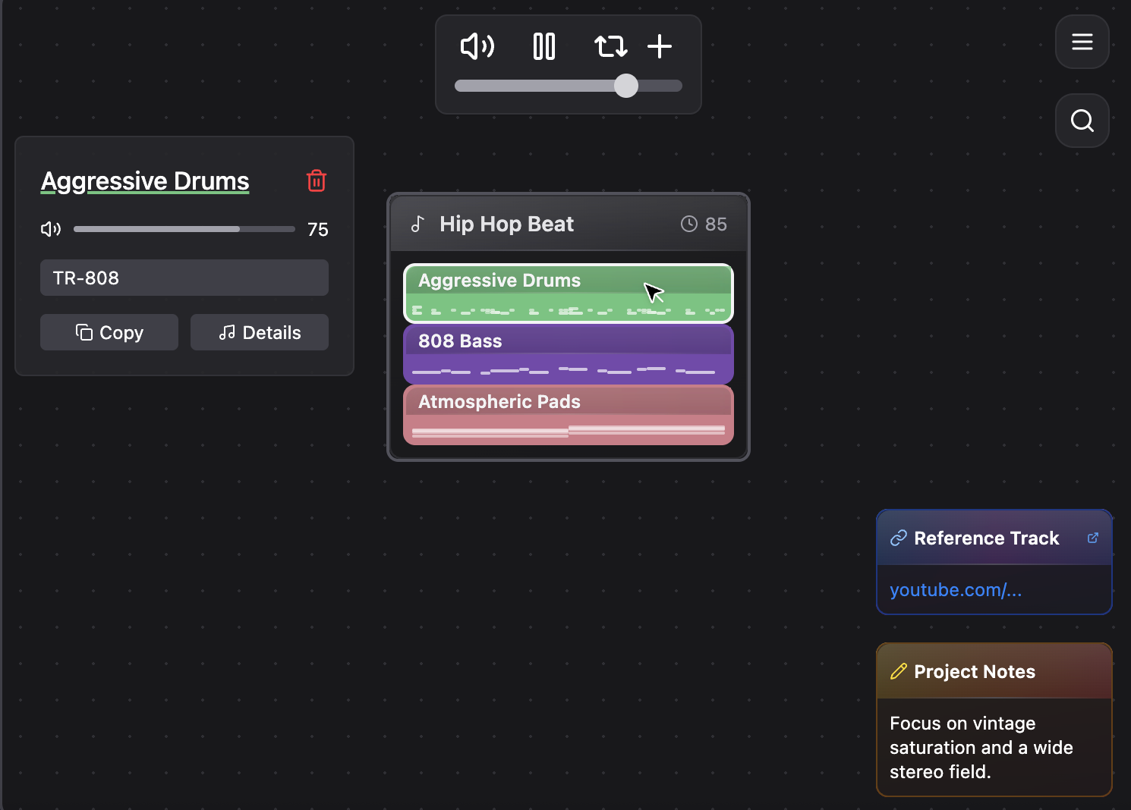Click the Reference Track chain link icon
Image resolution: width=1131 pixels, height=810 pixels.
(899, 538)
